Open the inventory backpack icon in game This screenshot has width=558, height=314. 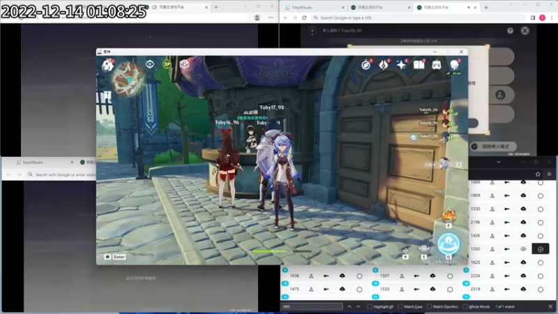point(437,65)
